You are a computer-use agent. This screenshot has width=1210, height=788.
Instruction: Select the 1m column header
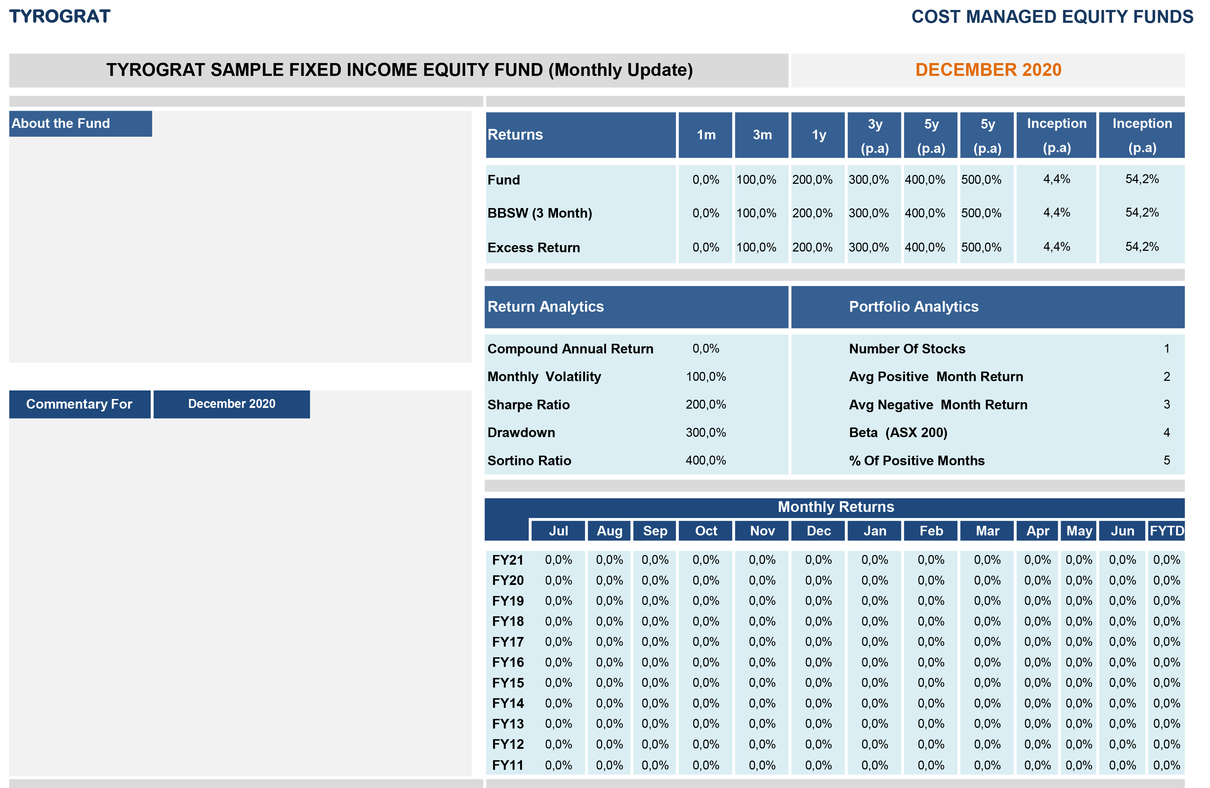706,135
